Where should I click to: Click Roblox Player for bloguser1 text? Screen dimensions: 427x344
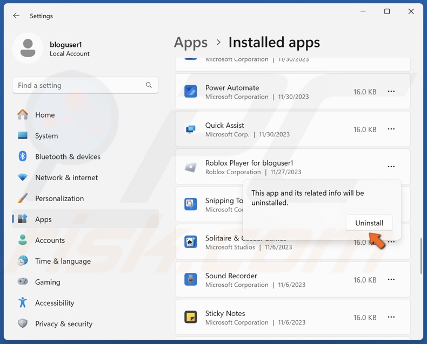point(249,163)
